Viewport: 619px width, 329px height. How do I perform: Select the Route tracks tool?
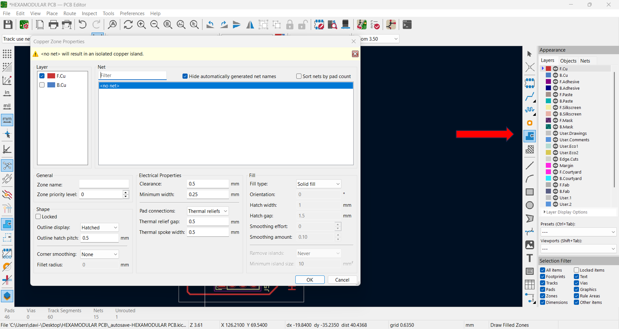[530, 97]
